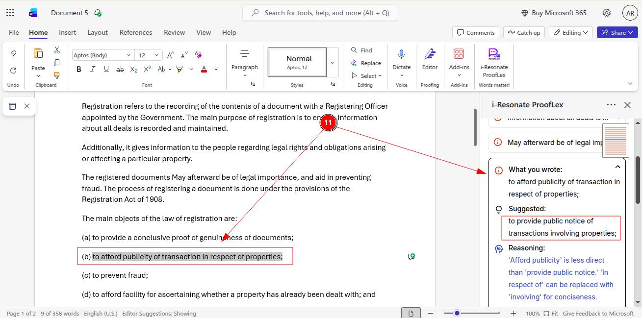Toggle Bold formatting
The width and height of the screenshot is (642, 318).
78,69
